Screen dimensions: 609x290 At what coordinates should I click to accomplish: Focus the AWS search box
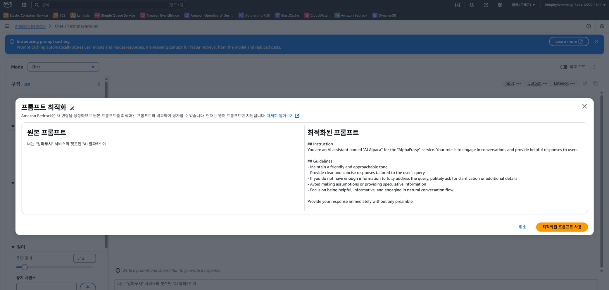pyautogui.click(x=108, y=5)
